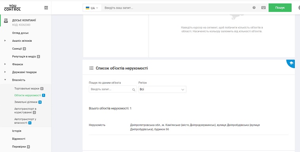Click the magnifier icon in object search

pos(133,90)
